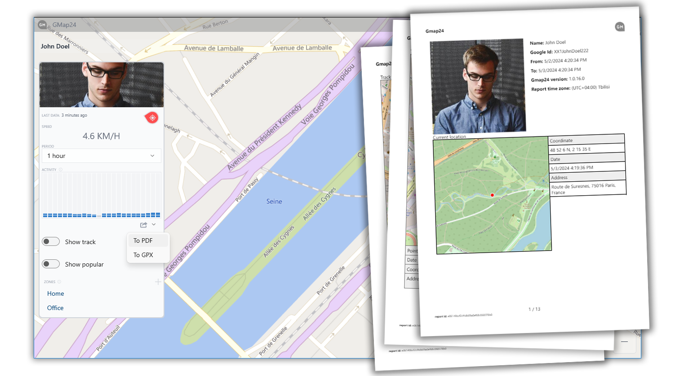Click the Activity info icon
The image size is (675, 376).
(61, 170)
